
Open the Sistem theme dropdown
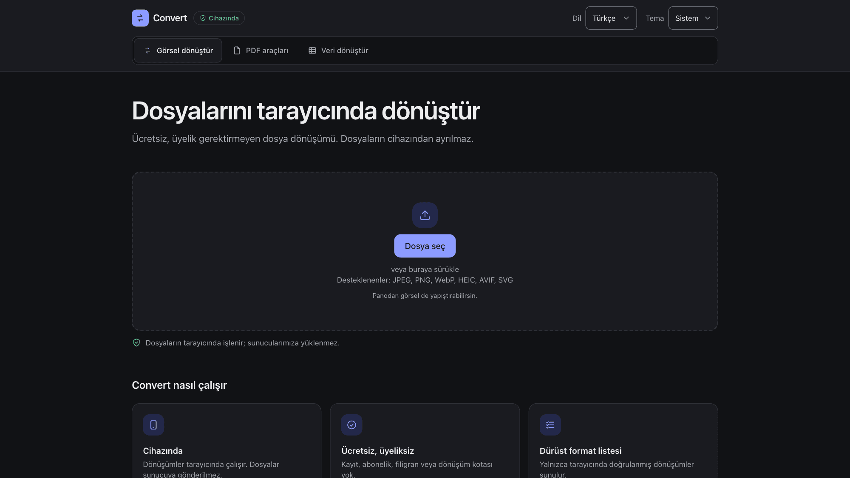(x=693, y=18)
